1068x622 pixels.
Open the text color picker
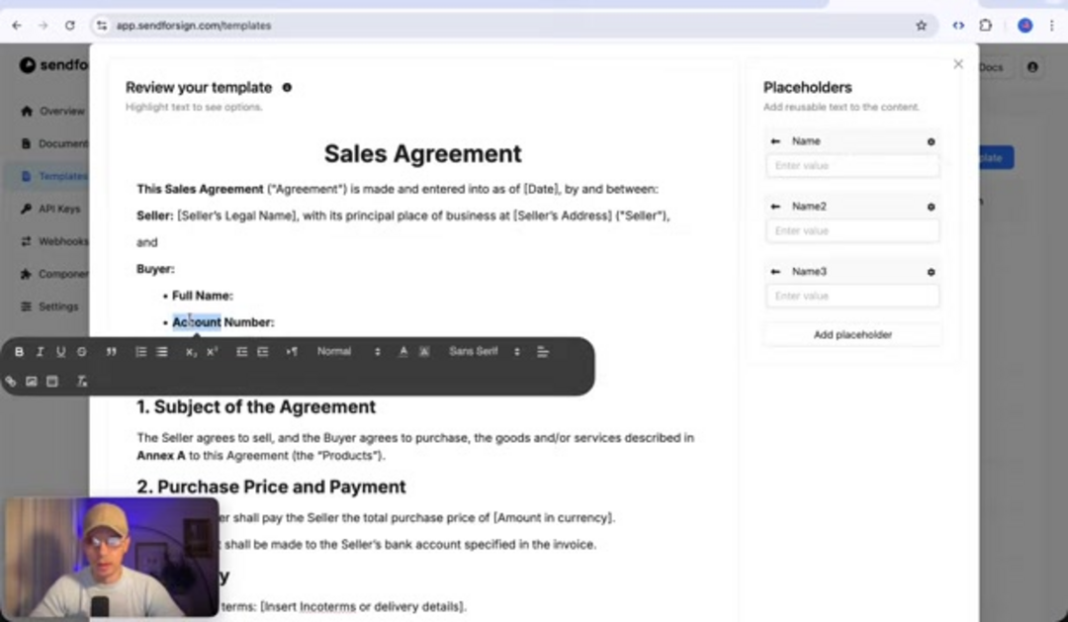point(402,351)
